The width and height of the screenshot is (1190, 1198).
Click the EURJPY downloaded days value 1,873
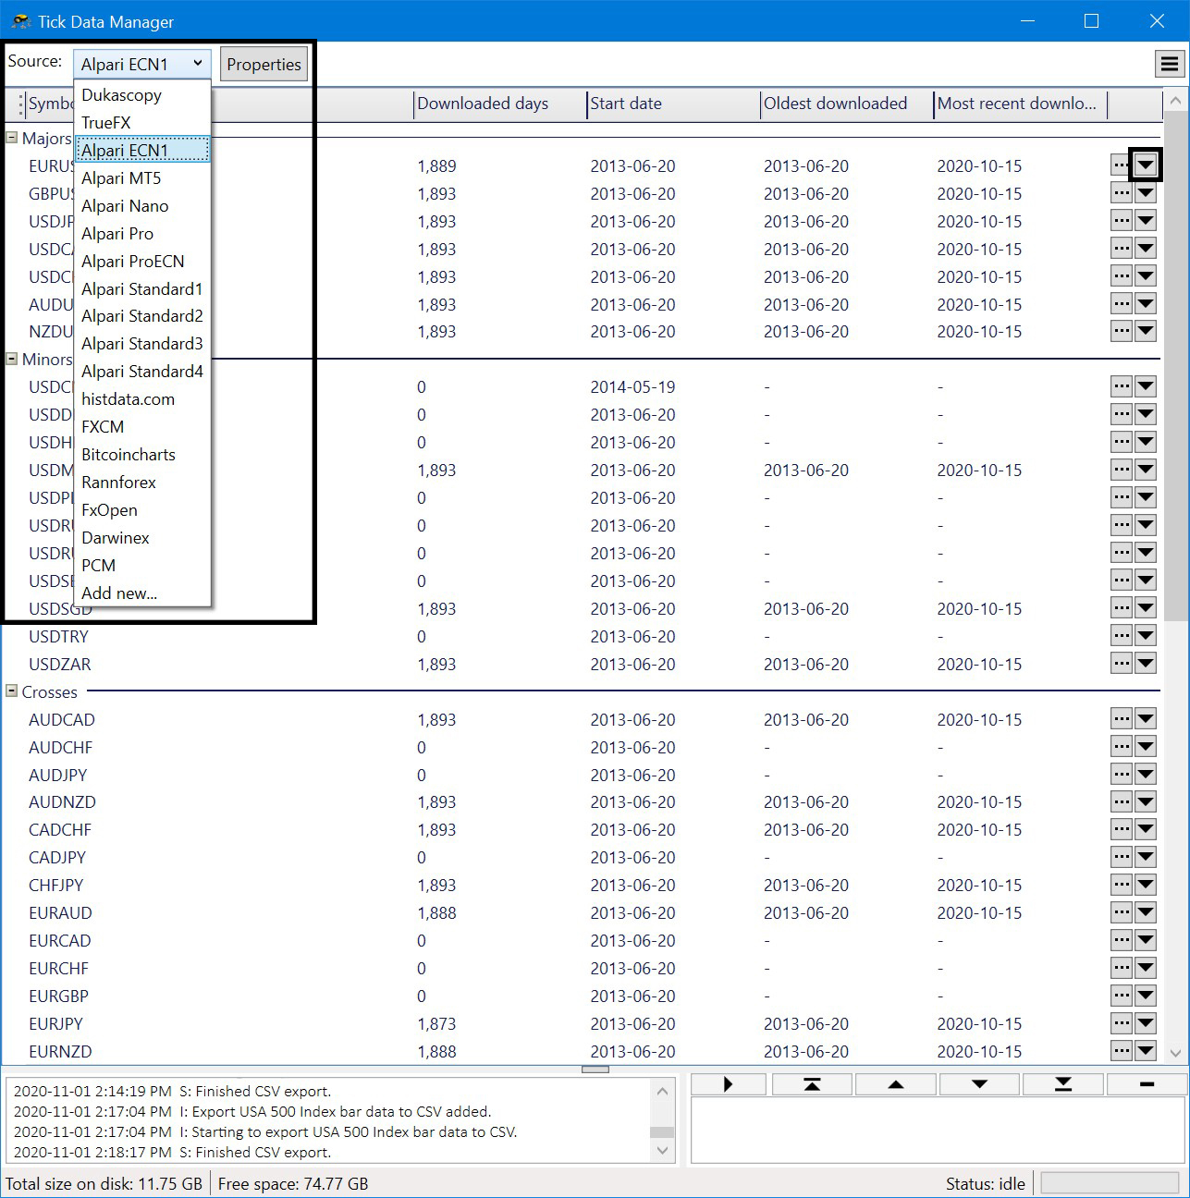(x=436, y=1023)
